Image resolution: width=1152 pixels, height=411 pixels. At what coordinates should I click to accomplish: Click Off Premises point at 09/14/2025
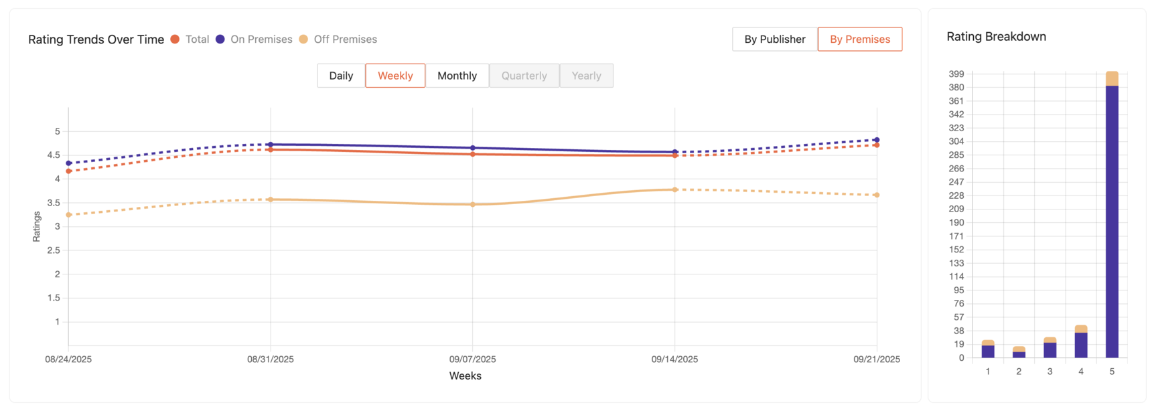[674, 189]
